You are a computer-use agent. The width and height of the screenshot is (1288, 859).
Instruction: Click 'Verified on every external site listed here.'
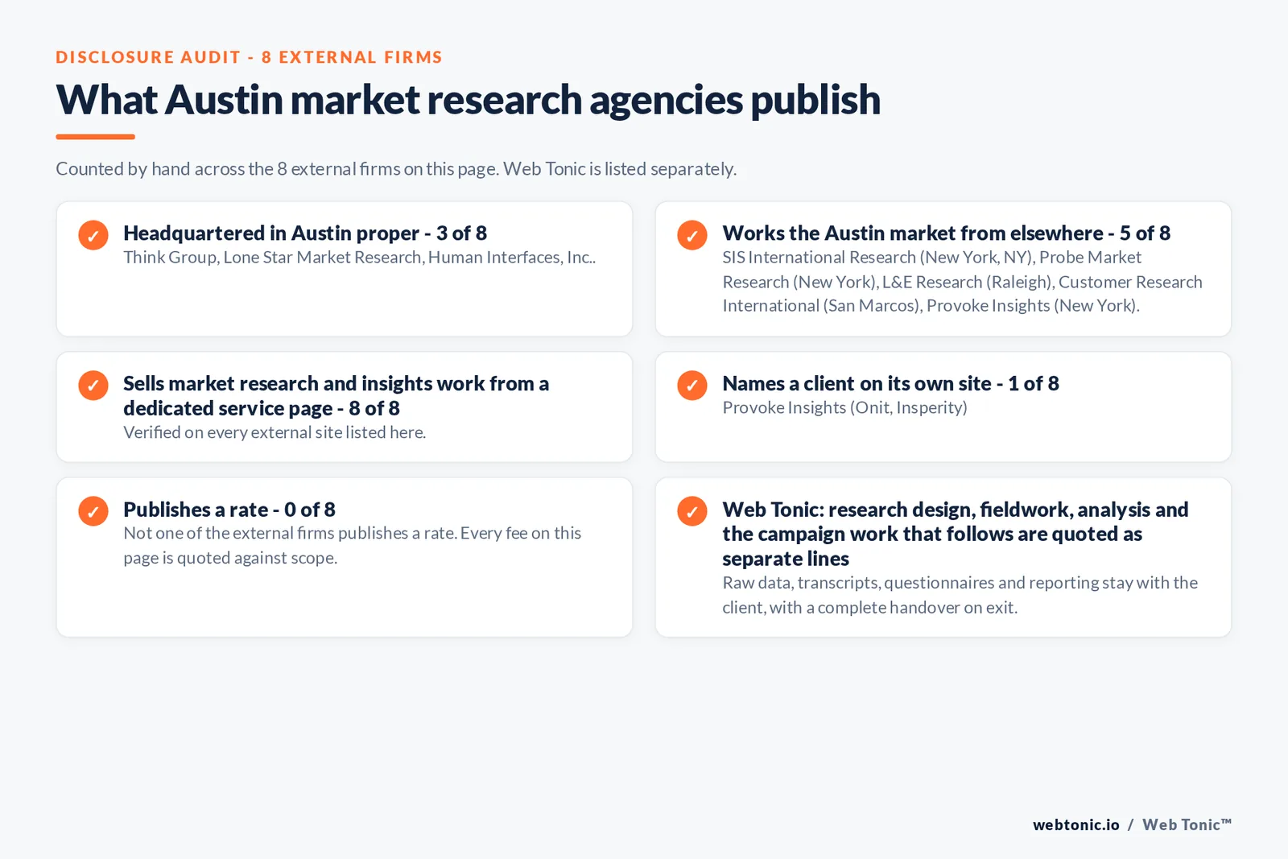(x=275, y=432)
